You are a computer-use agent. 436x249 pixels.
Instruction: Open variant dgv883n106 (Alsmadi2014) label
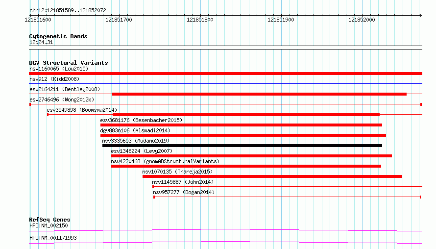point(135,130)
